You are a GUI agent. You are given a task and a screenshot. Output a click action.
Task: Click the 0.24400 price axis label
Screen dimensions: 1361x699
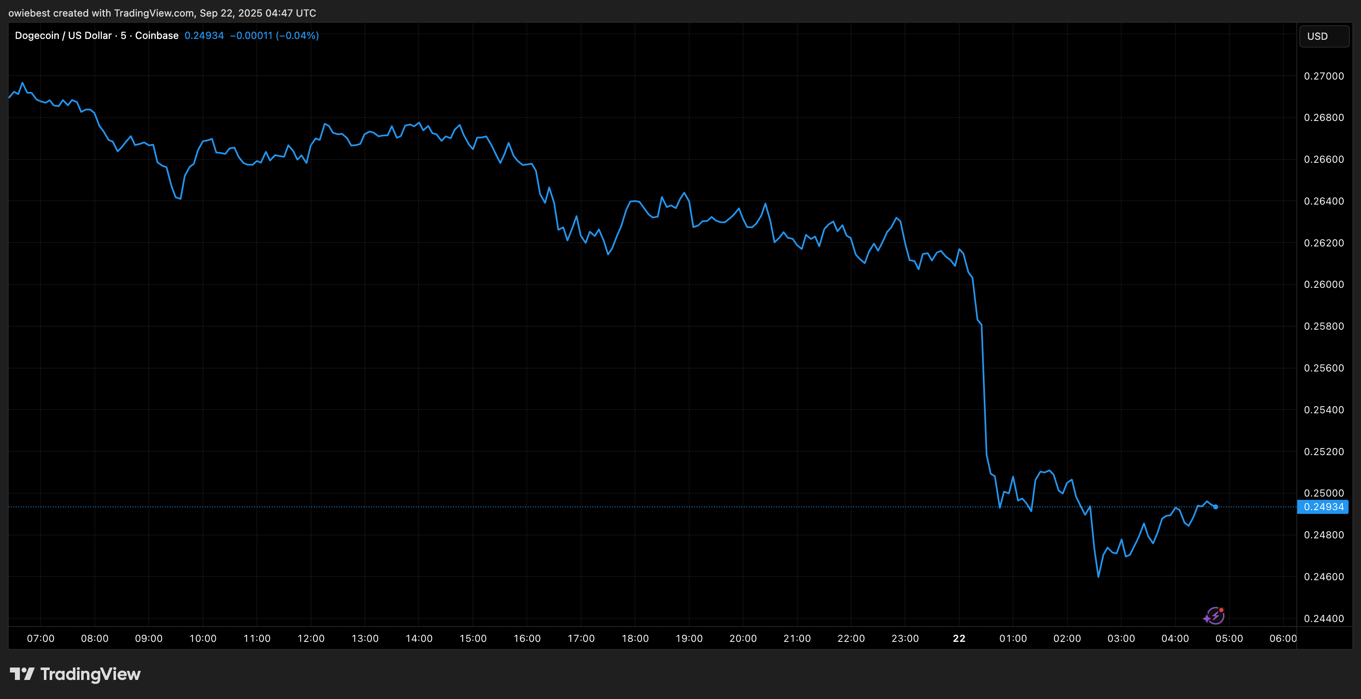(1323, 618)
